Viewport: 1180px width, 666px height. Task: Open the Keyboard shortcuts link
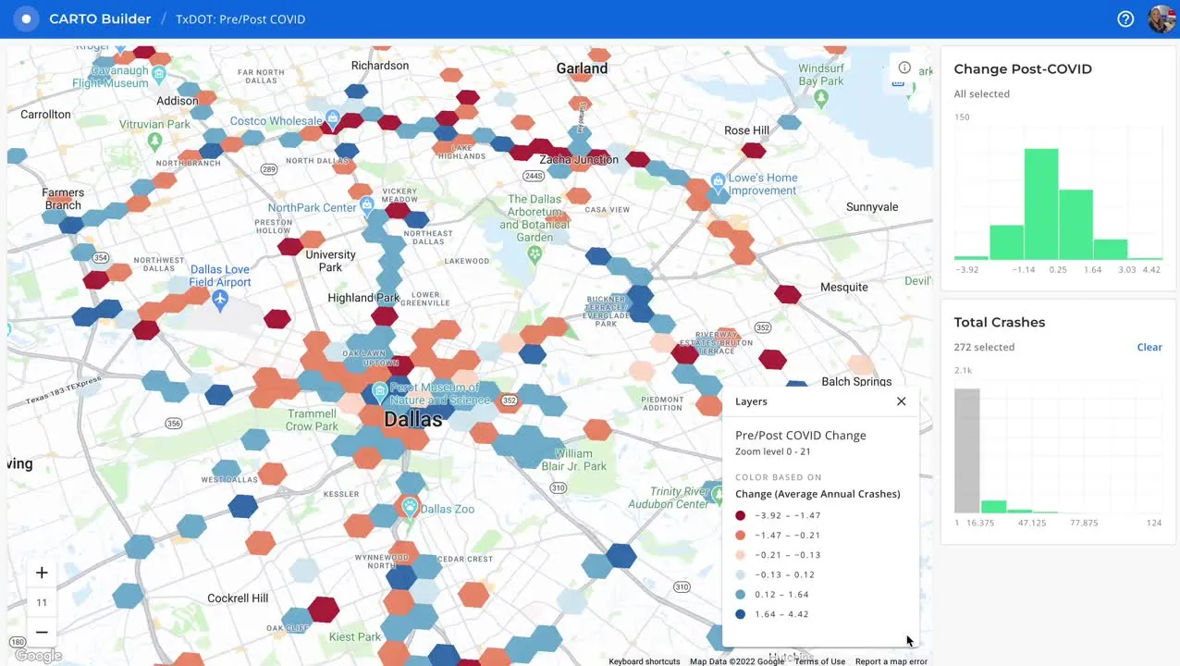644,661
